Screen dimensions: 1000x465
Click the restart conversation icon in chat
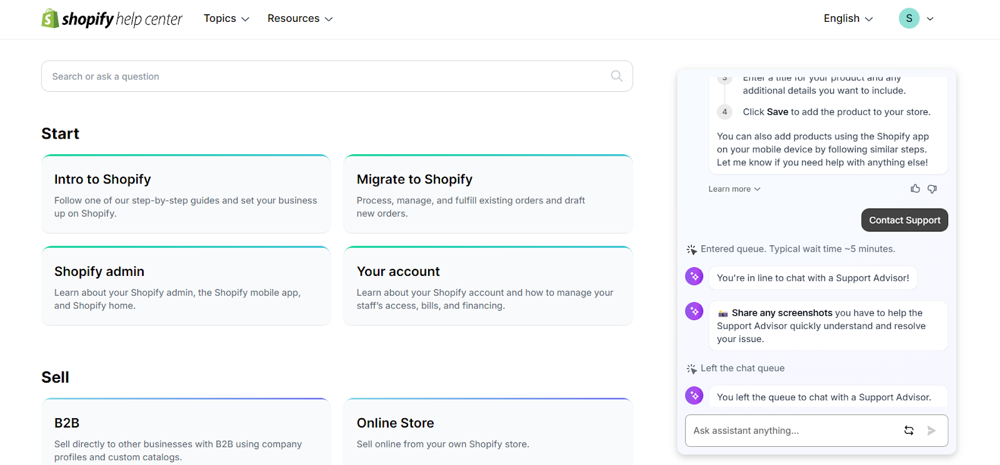(909, 431)
